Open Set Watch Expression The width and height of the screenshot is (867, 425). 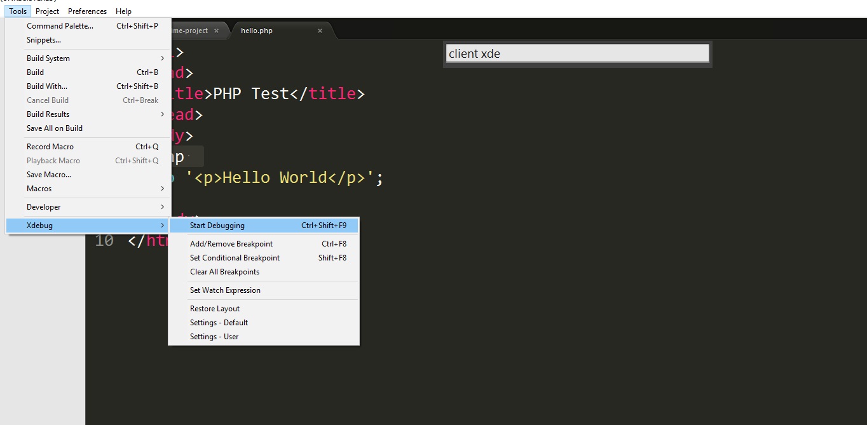[x=225, y=290]
